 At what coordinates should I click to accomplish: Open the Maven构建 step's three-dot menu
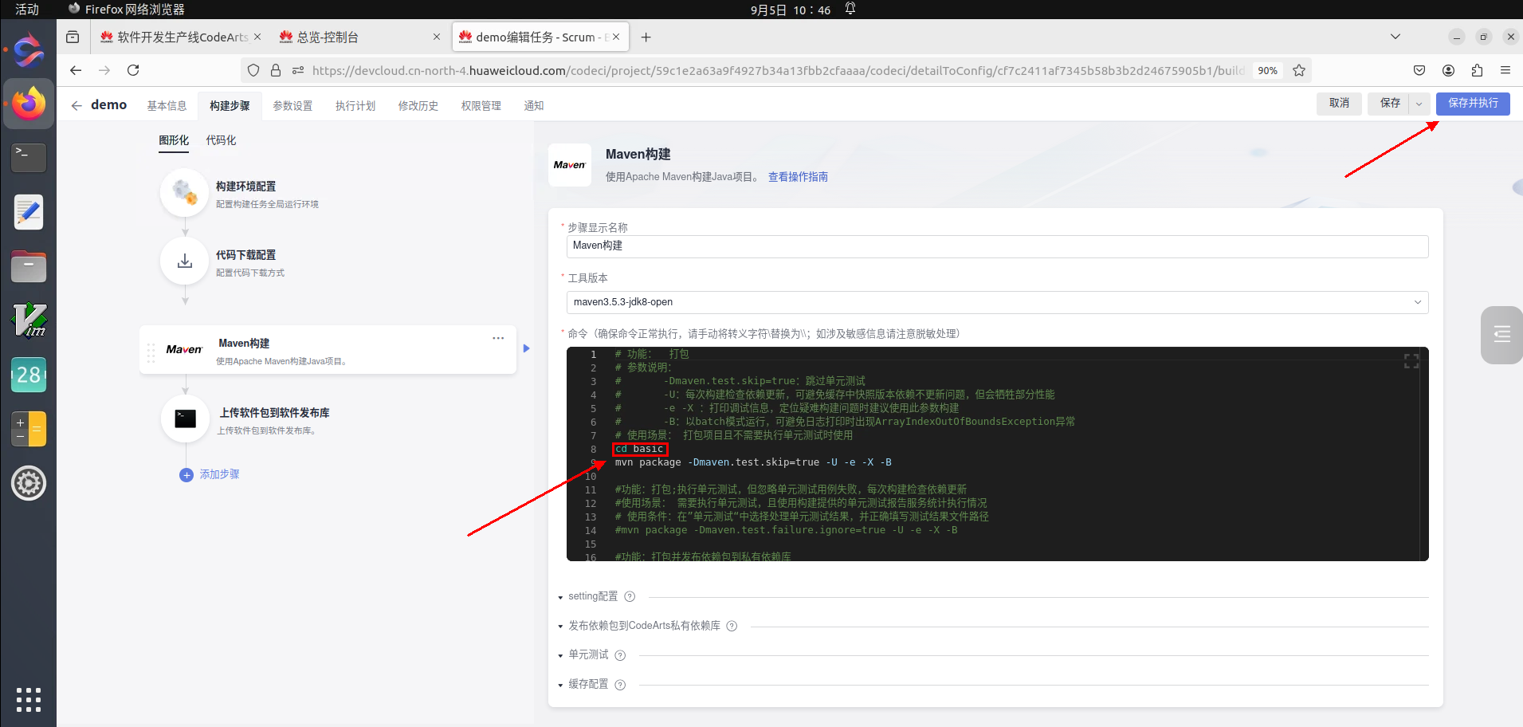coord(498,338)
